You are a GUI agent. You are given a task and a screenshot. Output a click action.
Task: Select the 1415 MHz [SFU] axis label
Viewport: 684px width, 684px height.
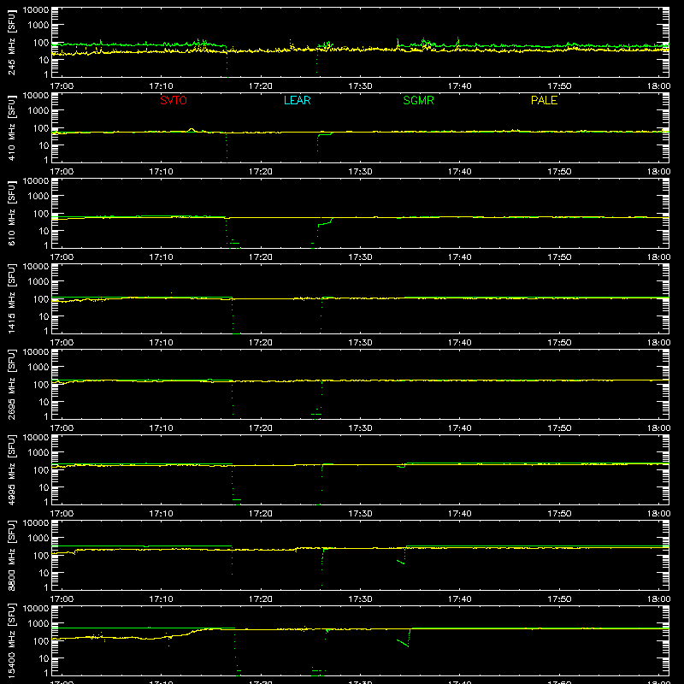pyautogui.click(x=11, y=298)
